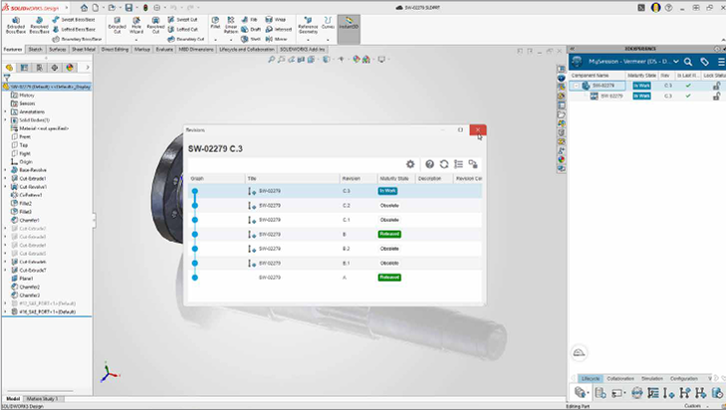Screen dimensions: 726x410
Task: Click Obsolete state of revision C.2
Action: [389, 205]
